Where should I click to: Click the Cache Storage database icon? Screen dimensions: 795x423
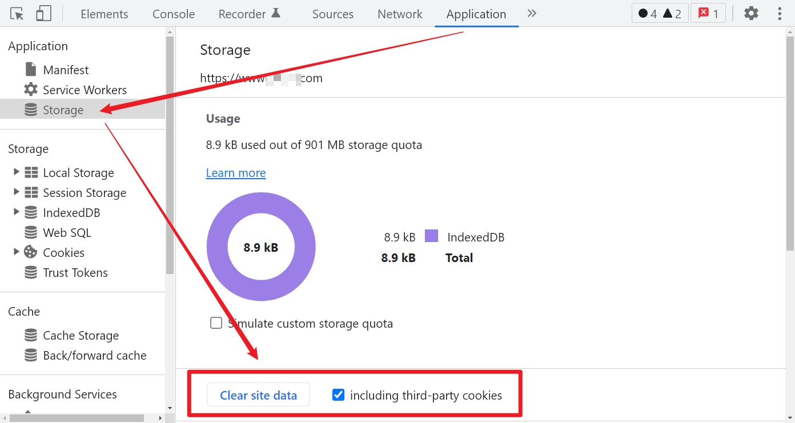click(x=31, y=335)
